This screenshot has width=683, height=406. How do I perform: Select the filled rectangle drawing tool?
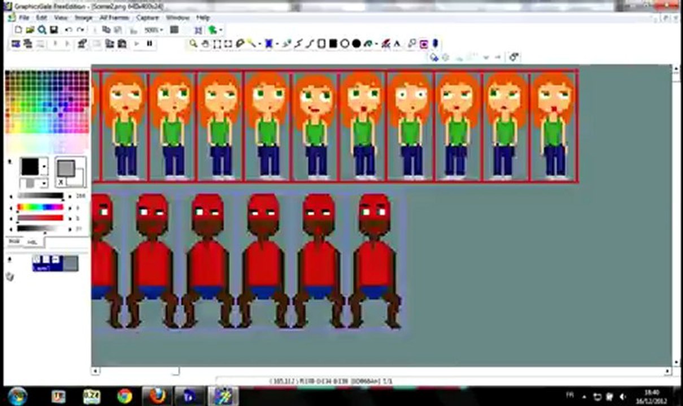pos(333,43)
